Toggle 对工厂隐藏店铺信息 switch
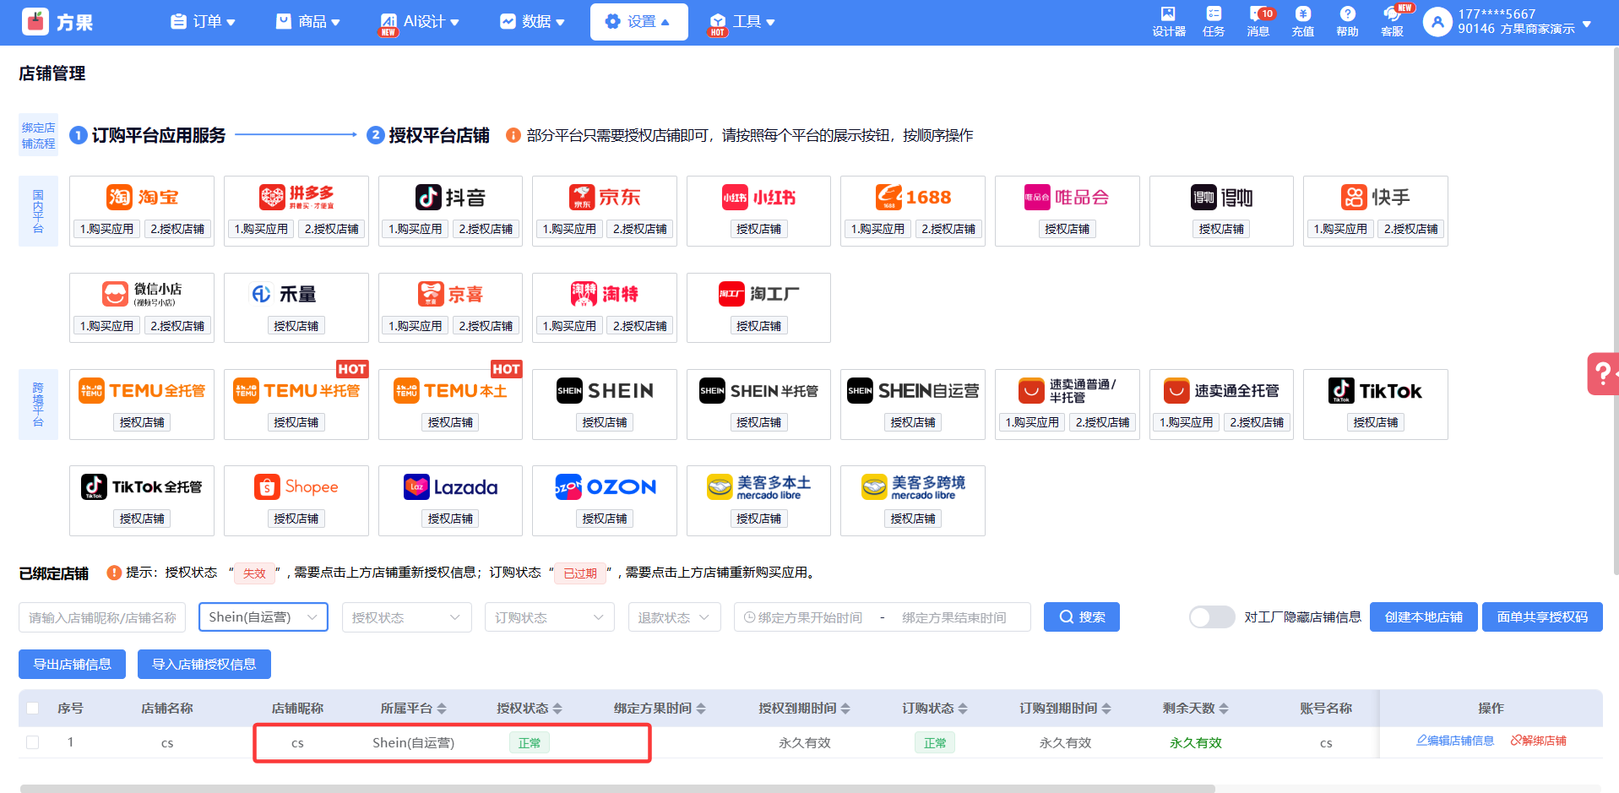The width and height of the screenshot is (1619, 793). pos(1211,617)
